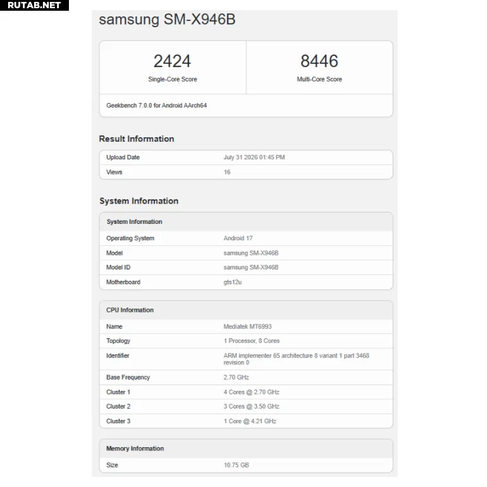Viewport: 487px width, 487px height.
Task: Select the 10.75 GB memory size value
Action: point(236,465)
